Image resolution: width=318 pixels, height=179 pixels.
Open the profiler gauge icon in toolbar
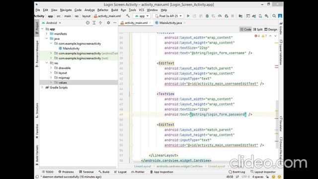pyautogui.click(x=220, y=16)
